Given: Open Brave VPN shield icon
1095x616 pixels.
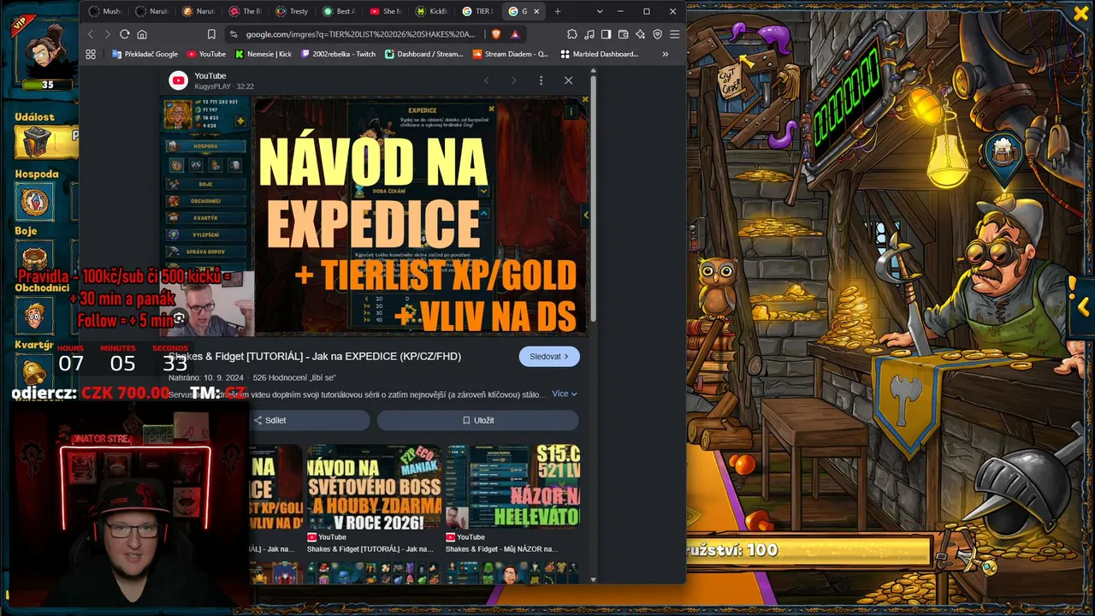Looking at the screenshot, I should coord(658,34).
